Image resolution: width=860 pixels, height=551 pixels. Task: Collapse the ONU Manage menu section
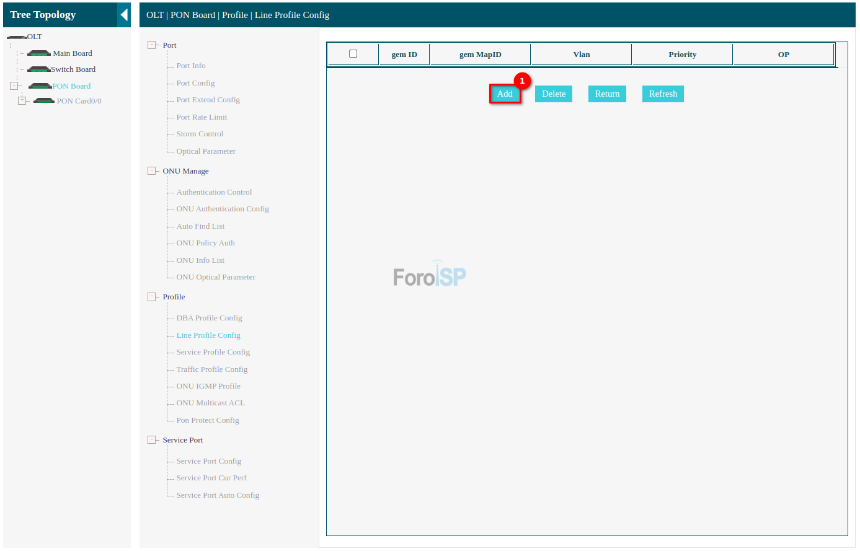(x=151, y=171)
